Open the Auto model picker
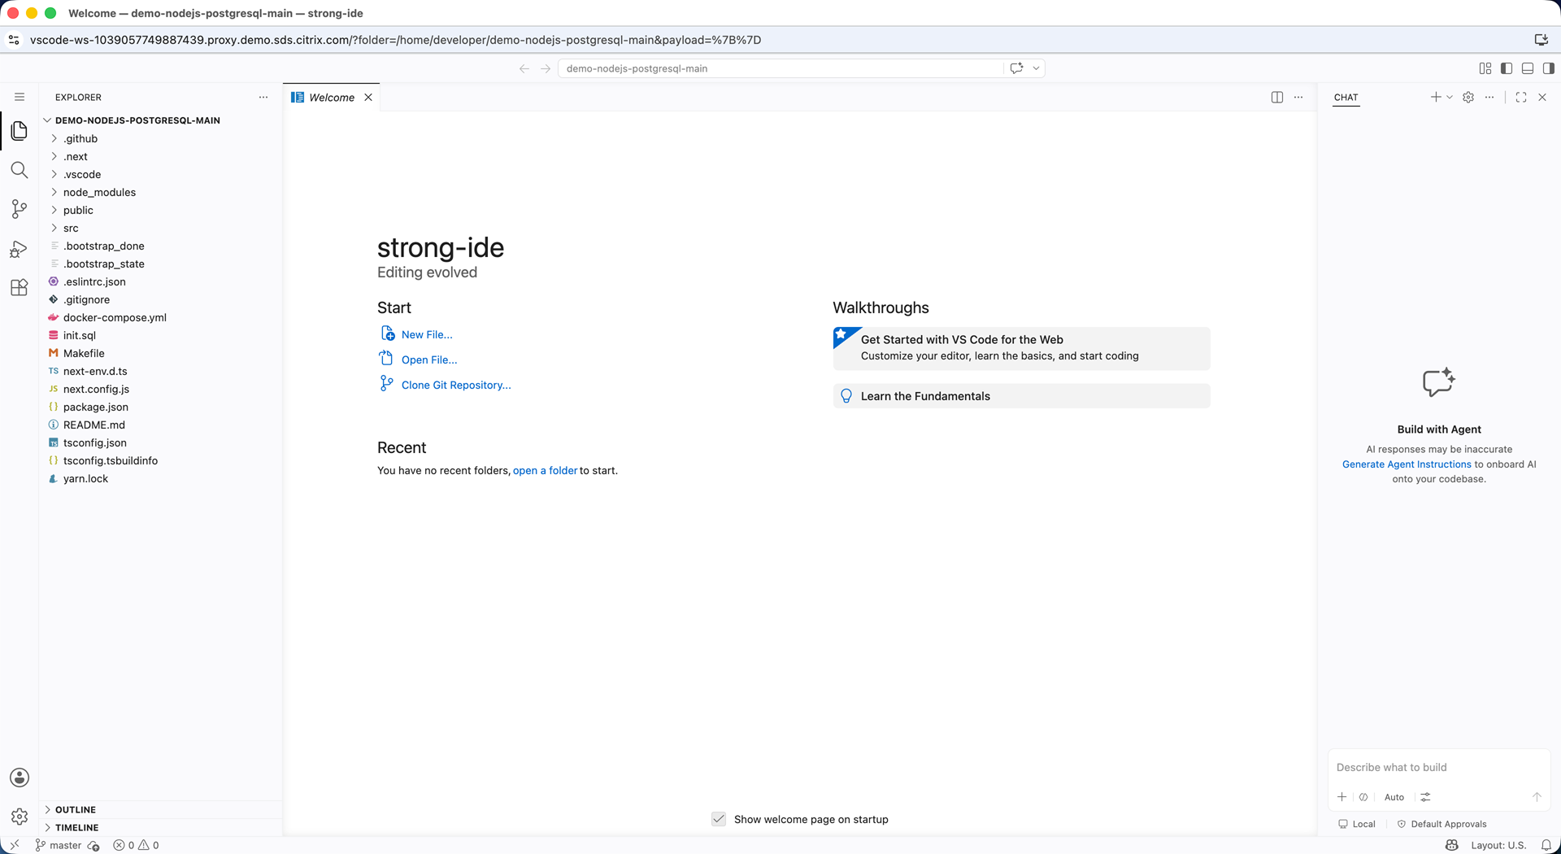Screen dimensions: 1561x854 [1394, 797]
